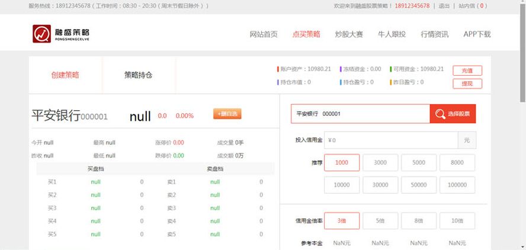Click the 买5 row label
Viewport: 526px width, 250px height.
(x=52, y=234)
